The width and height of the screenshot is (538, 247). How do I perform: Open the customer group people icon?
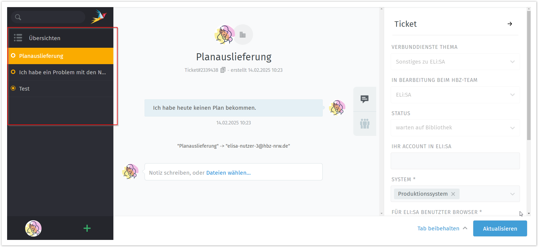pyautogui.click(x=364, y=124)
